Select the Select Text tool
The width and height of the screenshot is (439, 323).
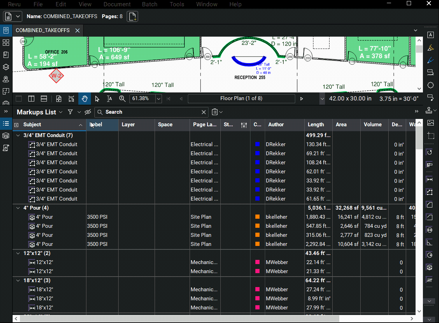coord(109,99)
